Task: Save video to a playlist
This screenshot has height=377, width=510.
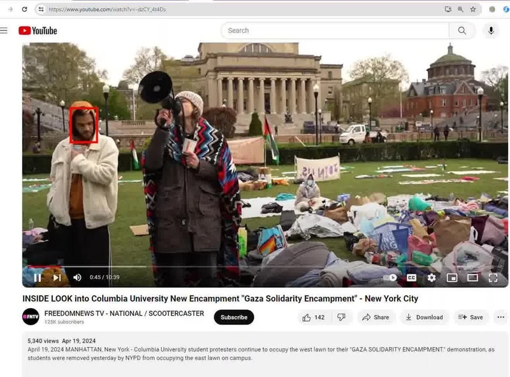Action: [x=470, y=317]
